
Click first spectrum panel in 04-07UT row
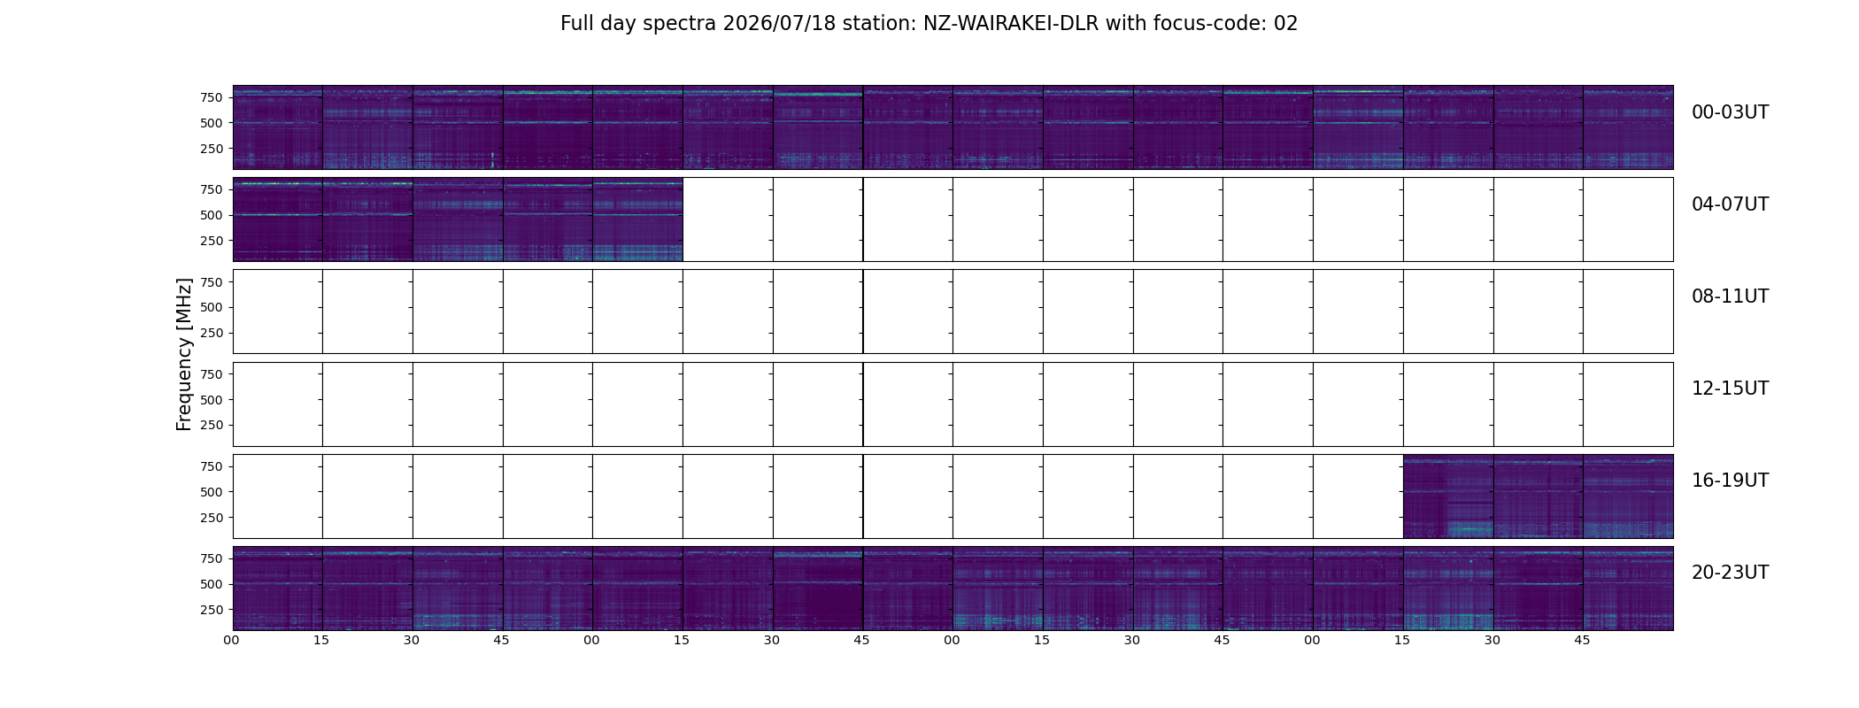pos(278,219)
